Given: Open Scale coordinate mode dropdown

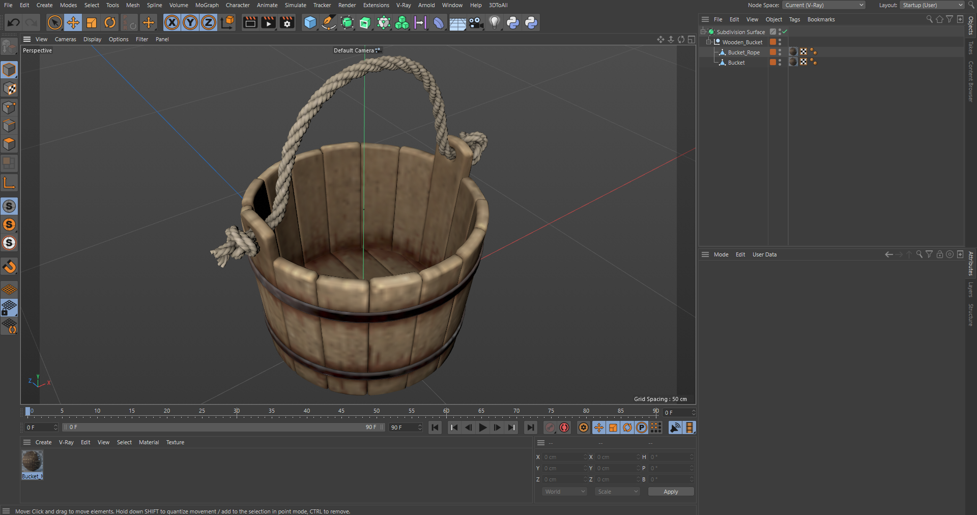Looking at the screenshot, I should (618, 492).
